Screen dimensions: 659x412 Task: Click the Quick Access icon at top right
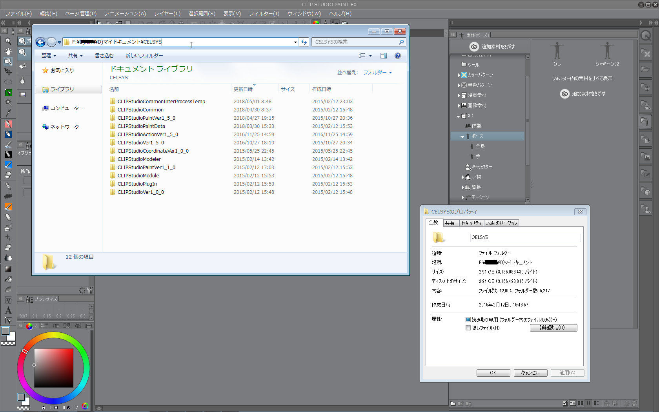pyautogui.click(x=646, y=36)
